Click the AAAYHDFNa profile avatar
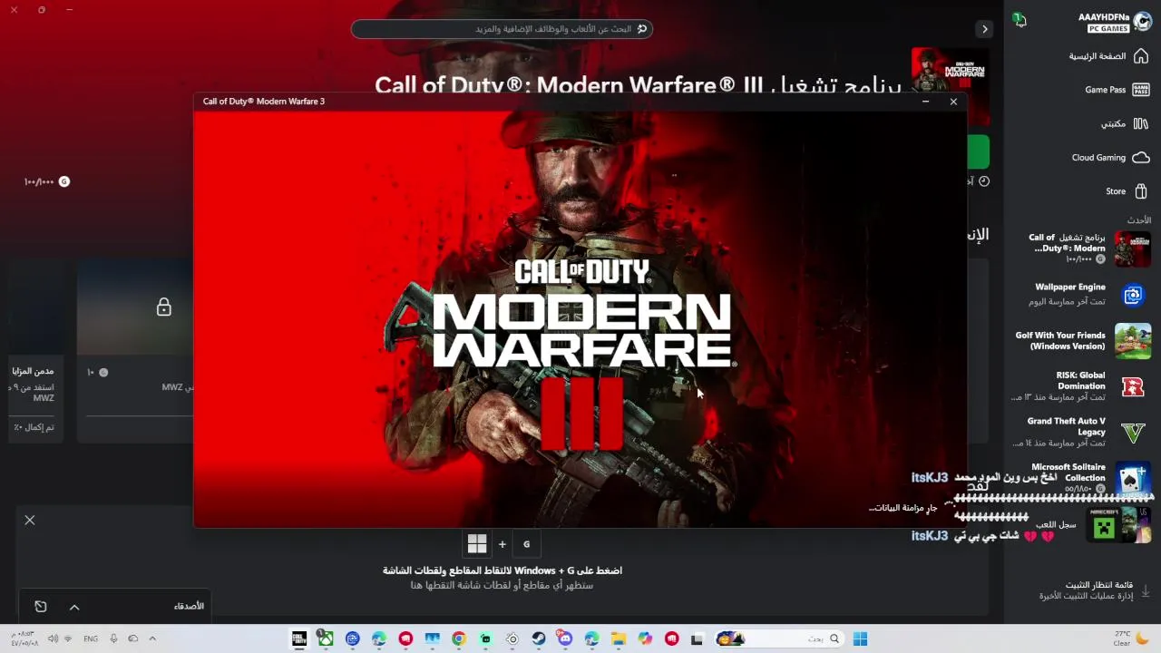 coord(1142,22)
